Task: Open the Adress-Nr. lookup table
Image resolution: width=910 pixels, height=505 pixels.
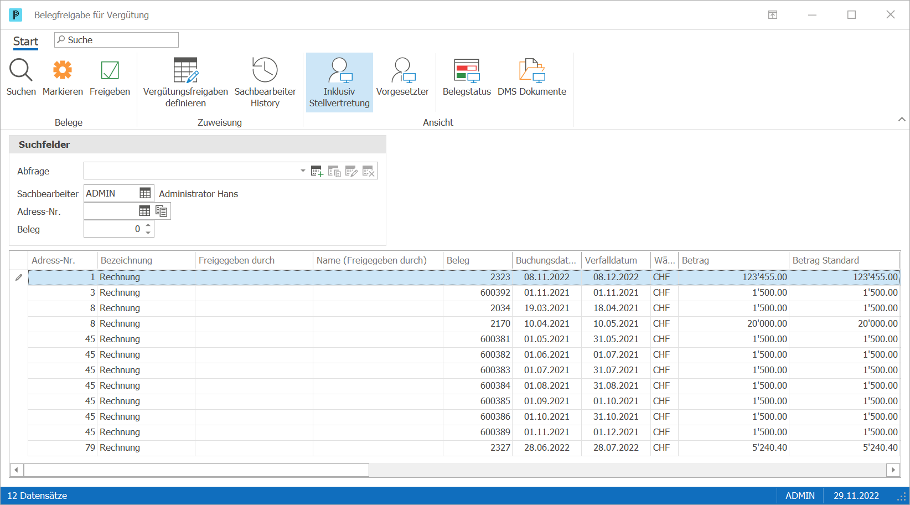Action: [144, 211]
